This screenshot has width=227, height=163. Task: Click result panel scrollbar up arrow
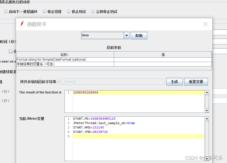point(207,92)
